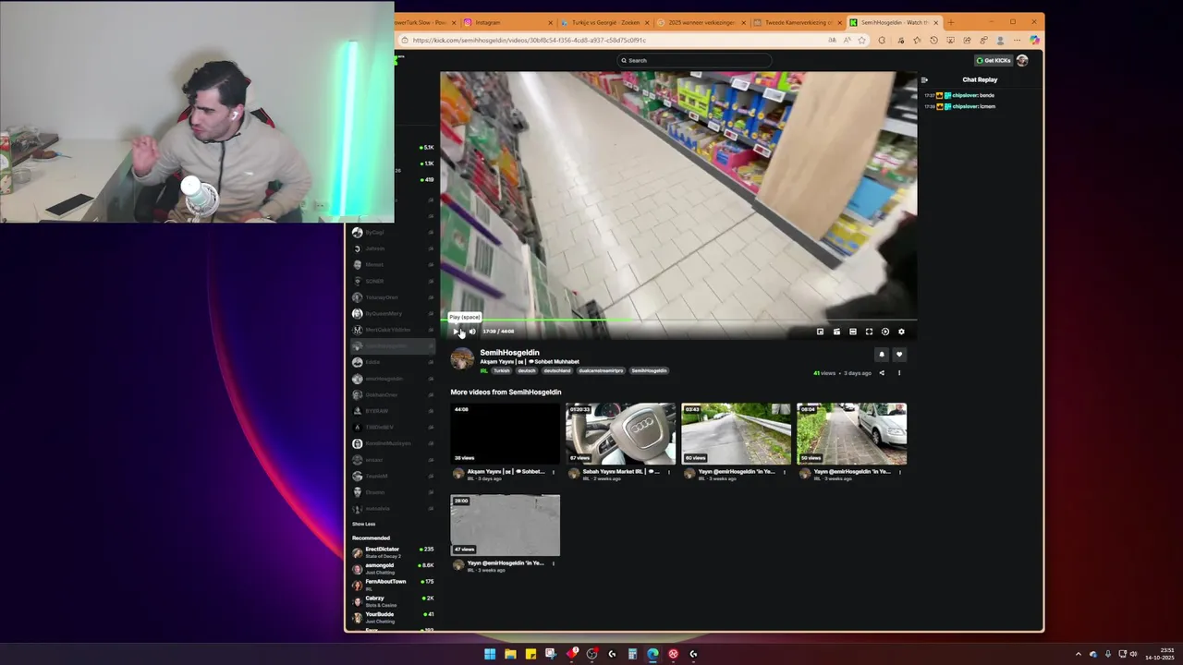Select the Turkish tag

click(x=501, y=370)
